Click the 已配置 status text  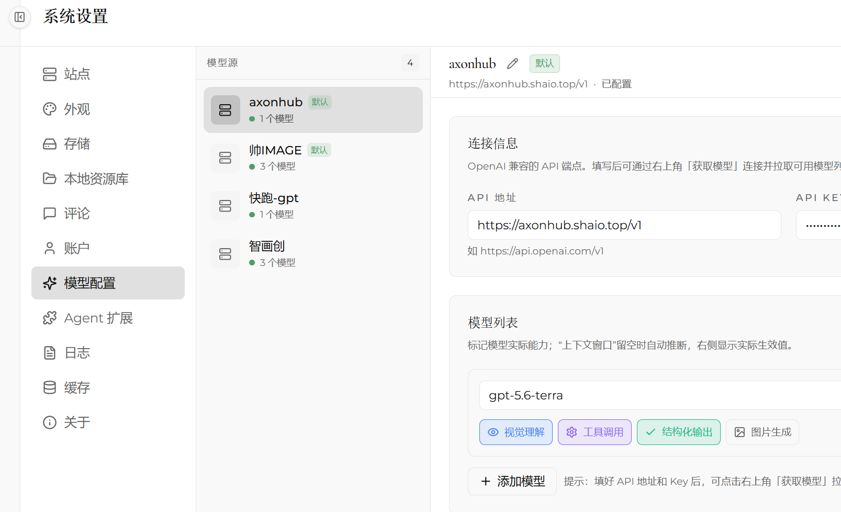(x=616, y=84)
